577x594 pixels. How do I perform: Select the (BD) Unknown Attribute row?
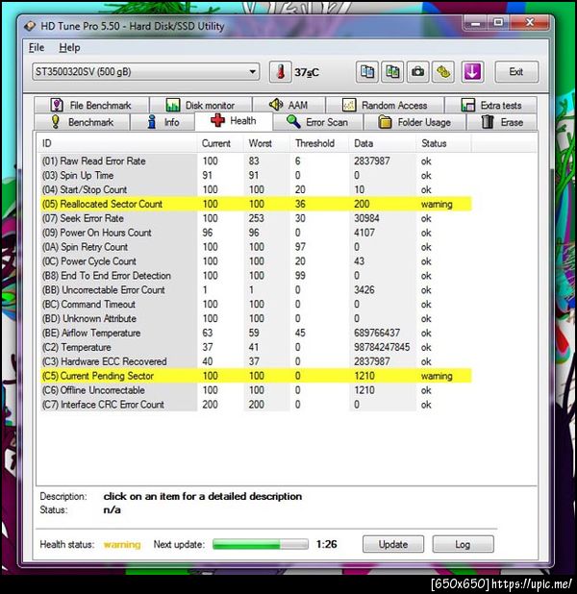256,318
